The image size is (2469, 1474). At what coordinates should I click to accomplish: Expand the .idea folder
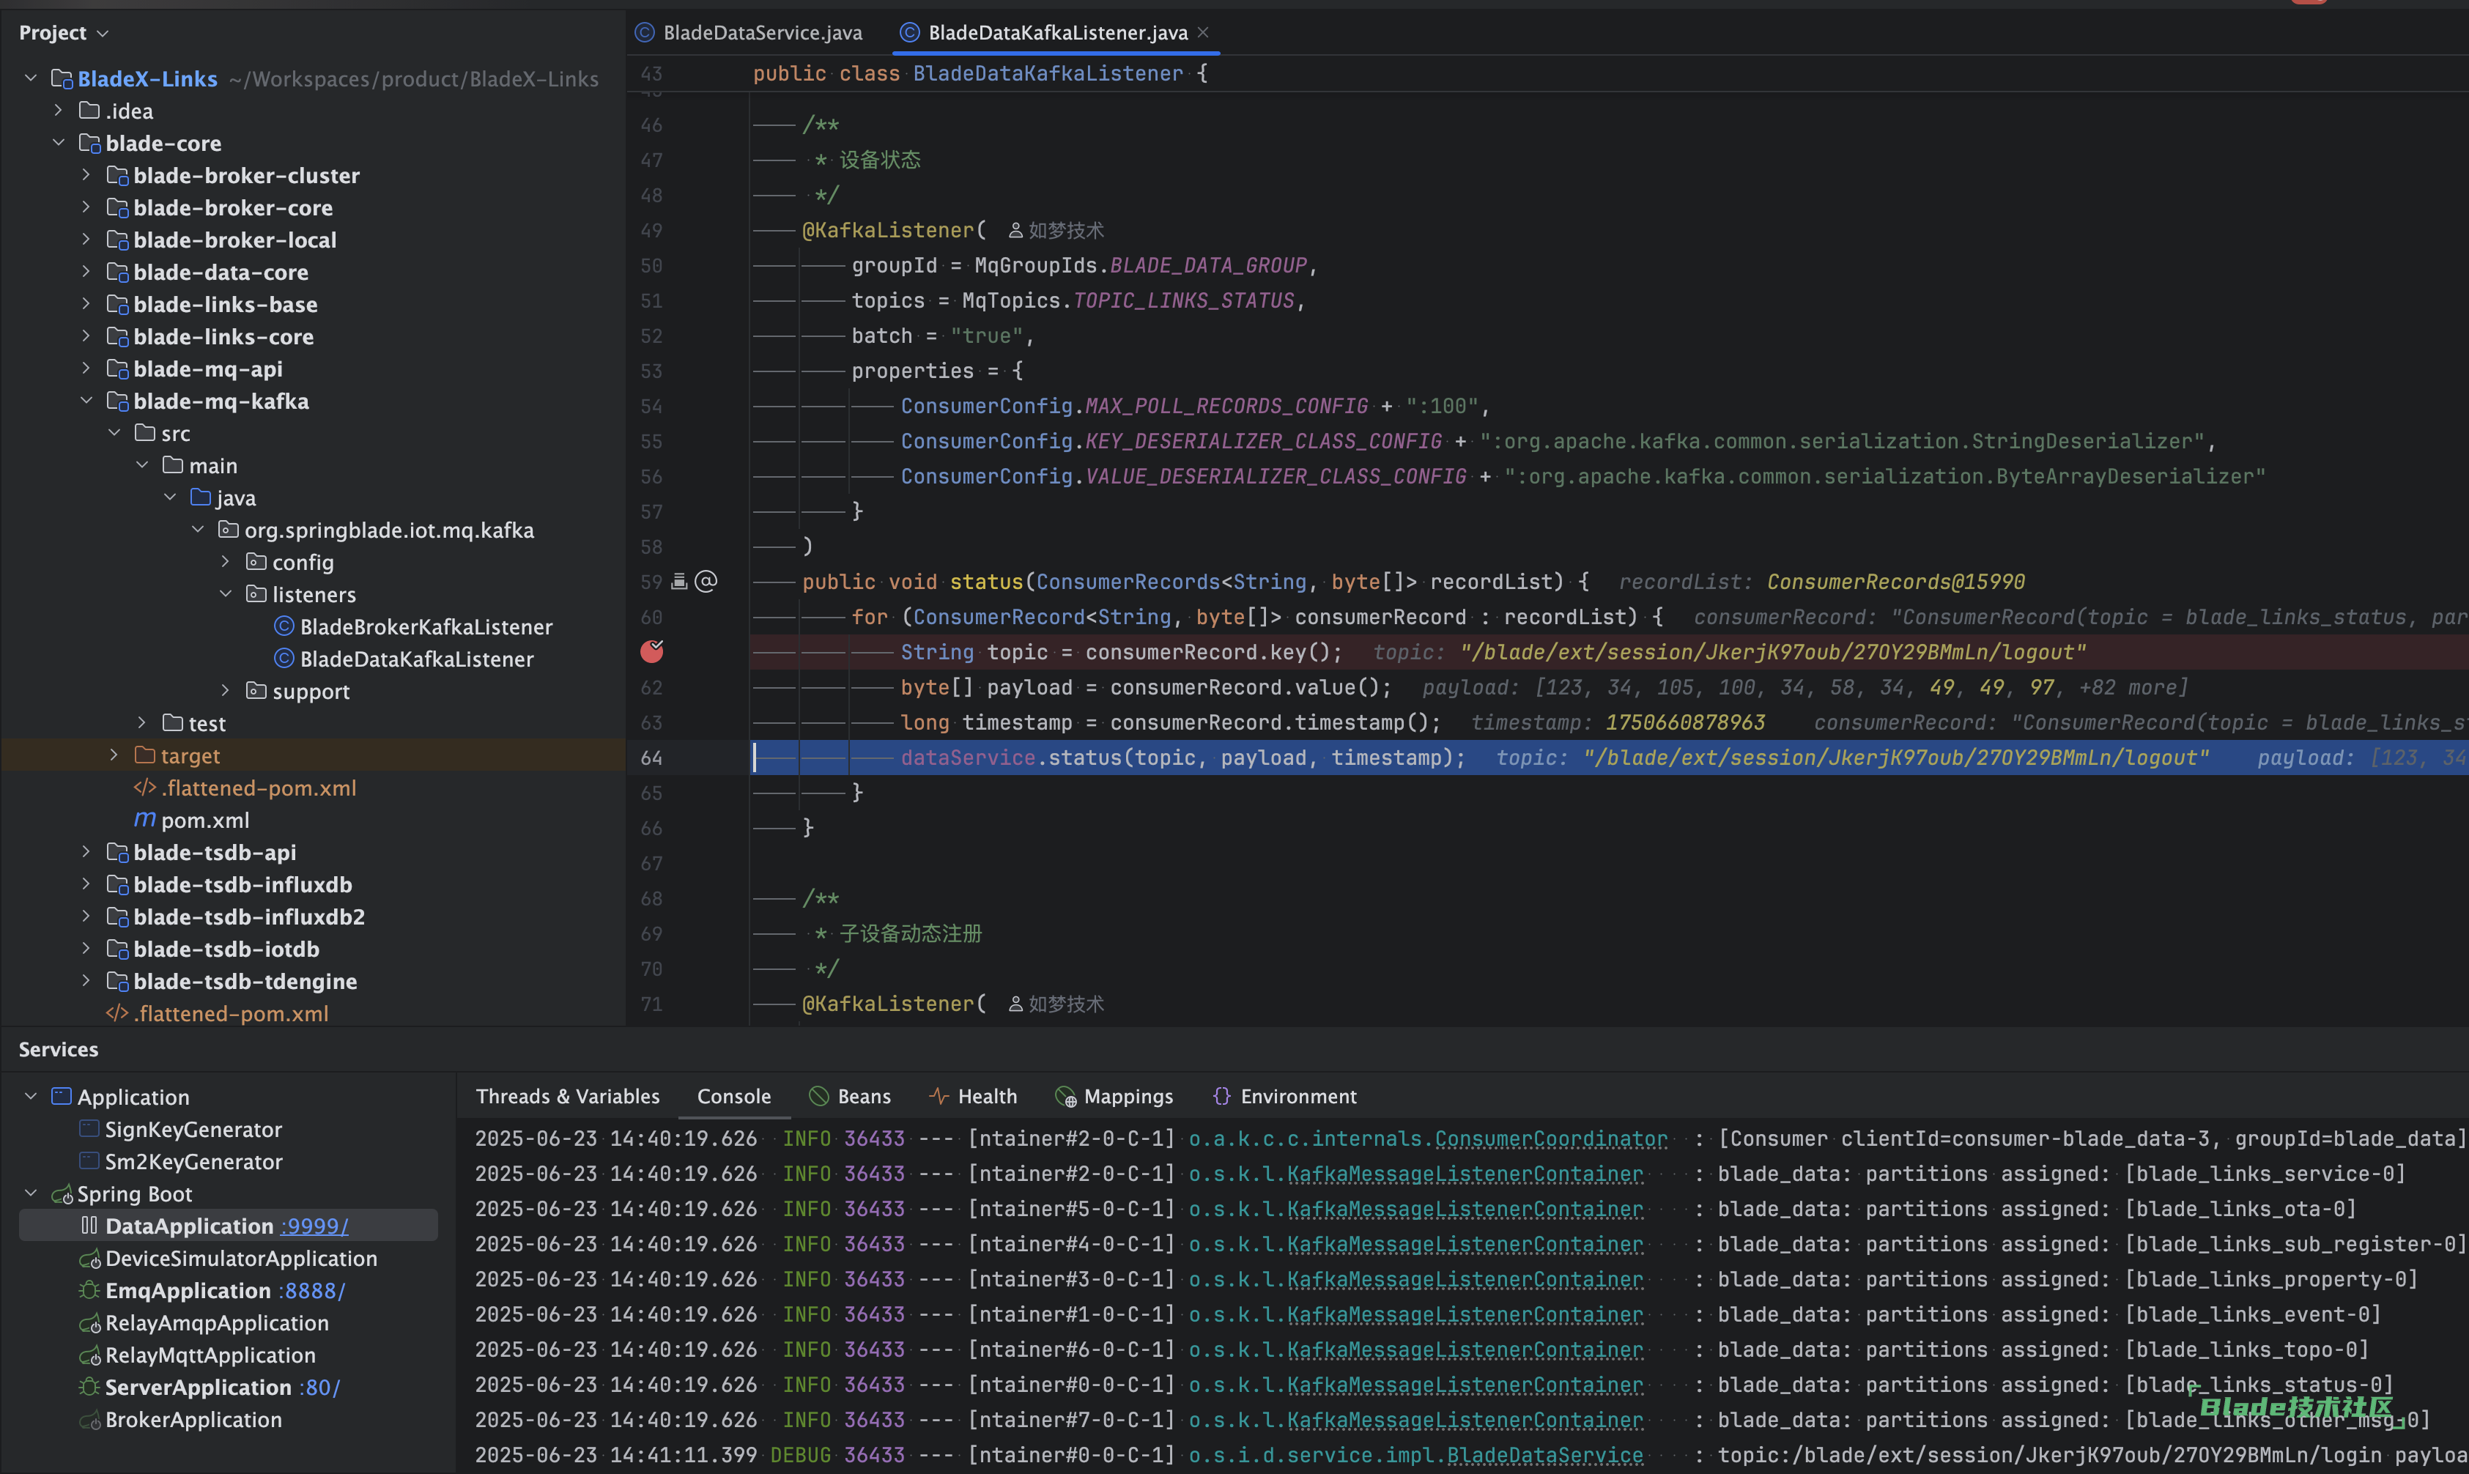(x=59, y=110)
